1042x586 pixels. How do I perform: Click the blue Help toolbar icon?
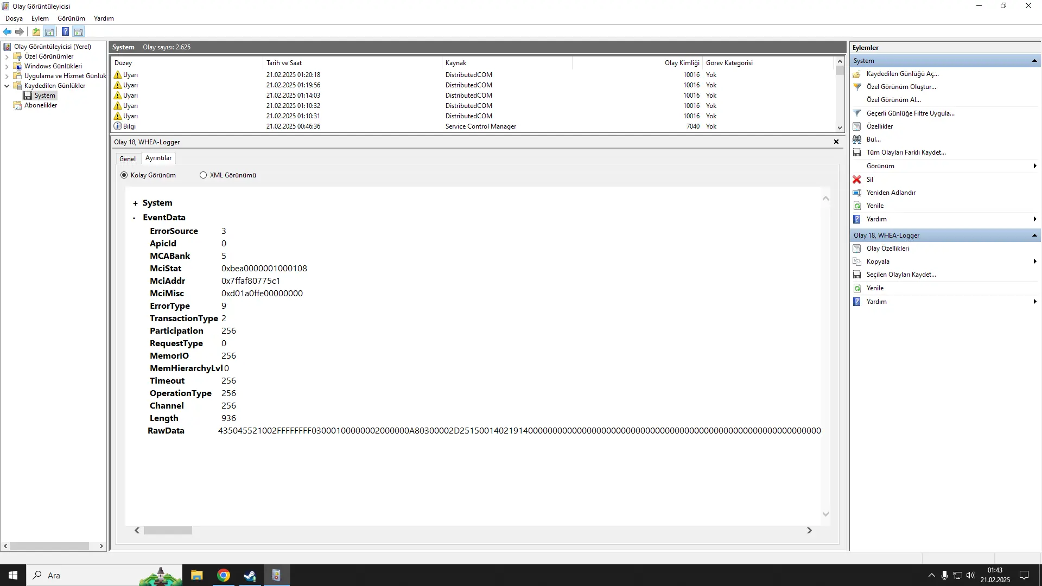point(65,31)
